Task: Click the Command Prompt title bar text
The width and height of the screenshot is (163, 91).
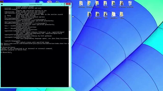Action: (x=36, y=5)
